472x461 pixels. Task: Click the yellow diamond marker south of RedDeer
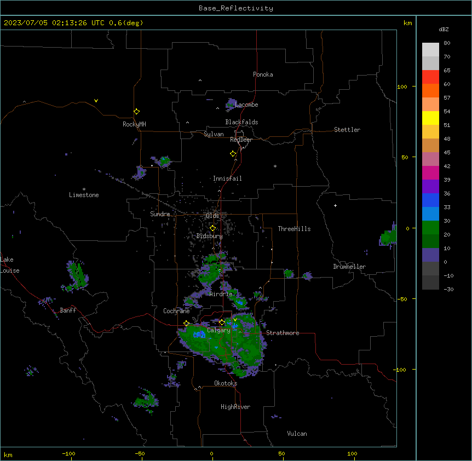pos(233,154)
